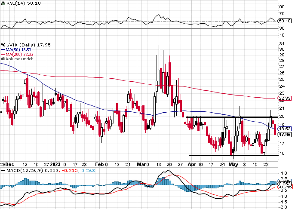
Task: Click the 18.53 MA(50) price tag
Action: click(285, 129)
